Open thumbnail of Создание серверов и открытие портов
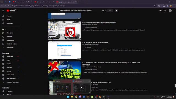The height and width of the screenshot is (99, 176). [x=65, y=31]
